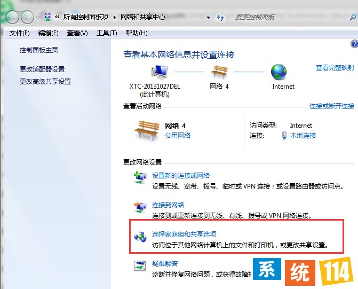Click the blue help question mark icon
358x289 pixels.
(354, 44)
